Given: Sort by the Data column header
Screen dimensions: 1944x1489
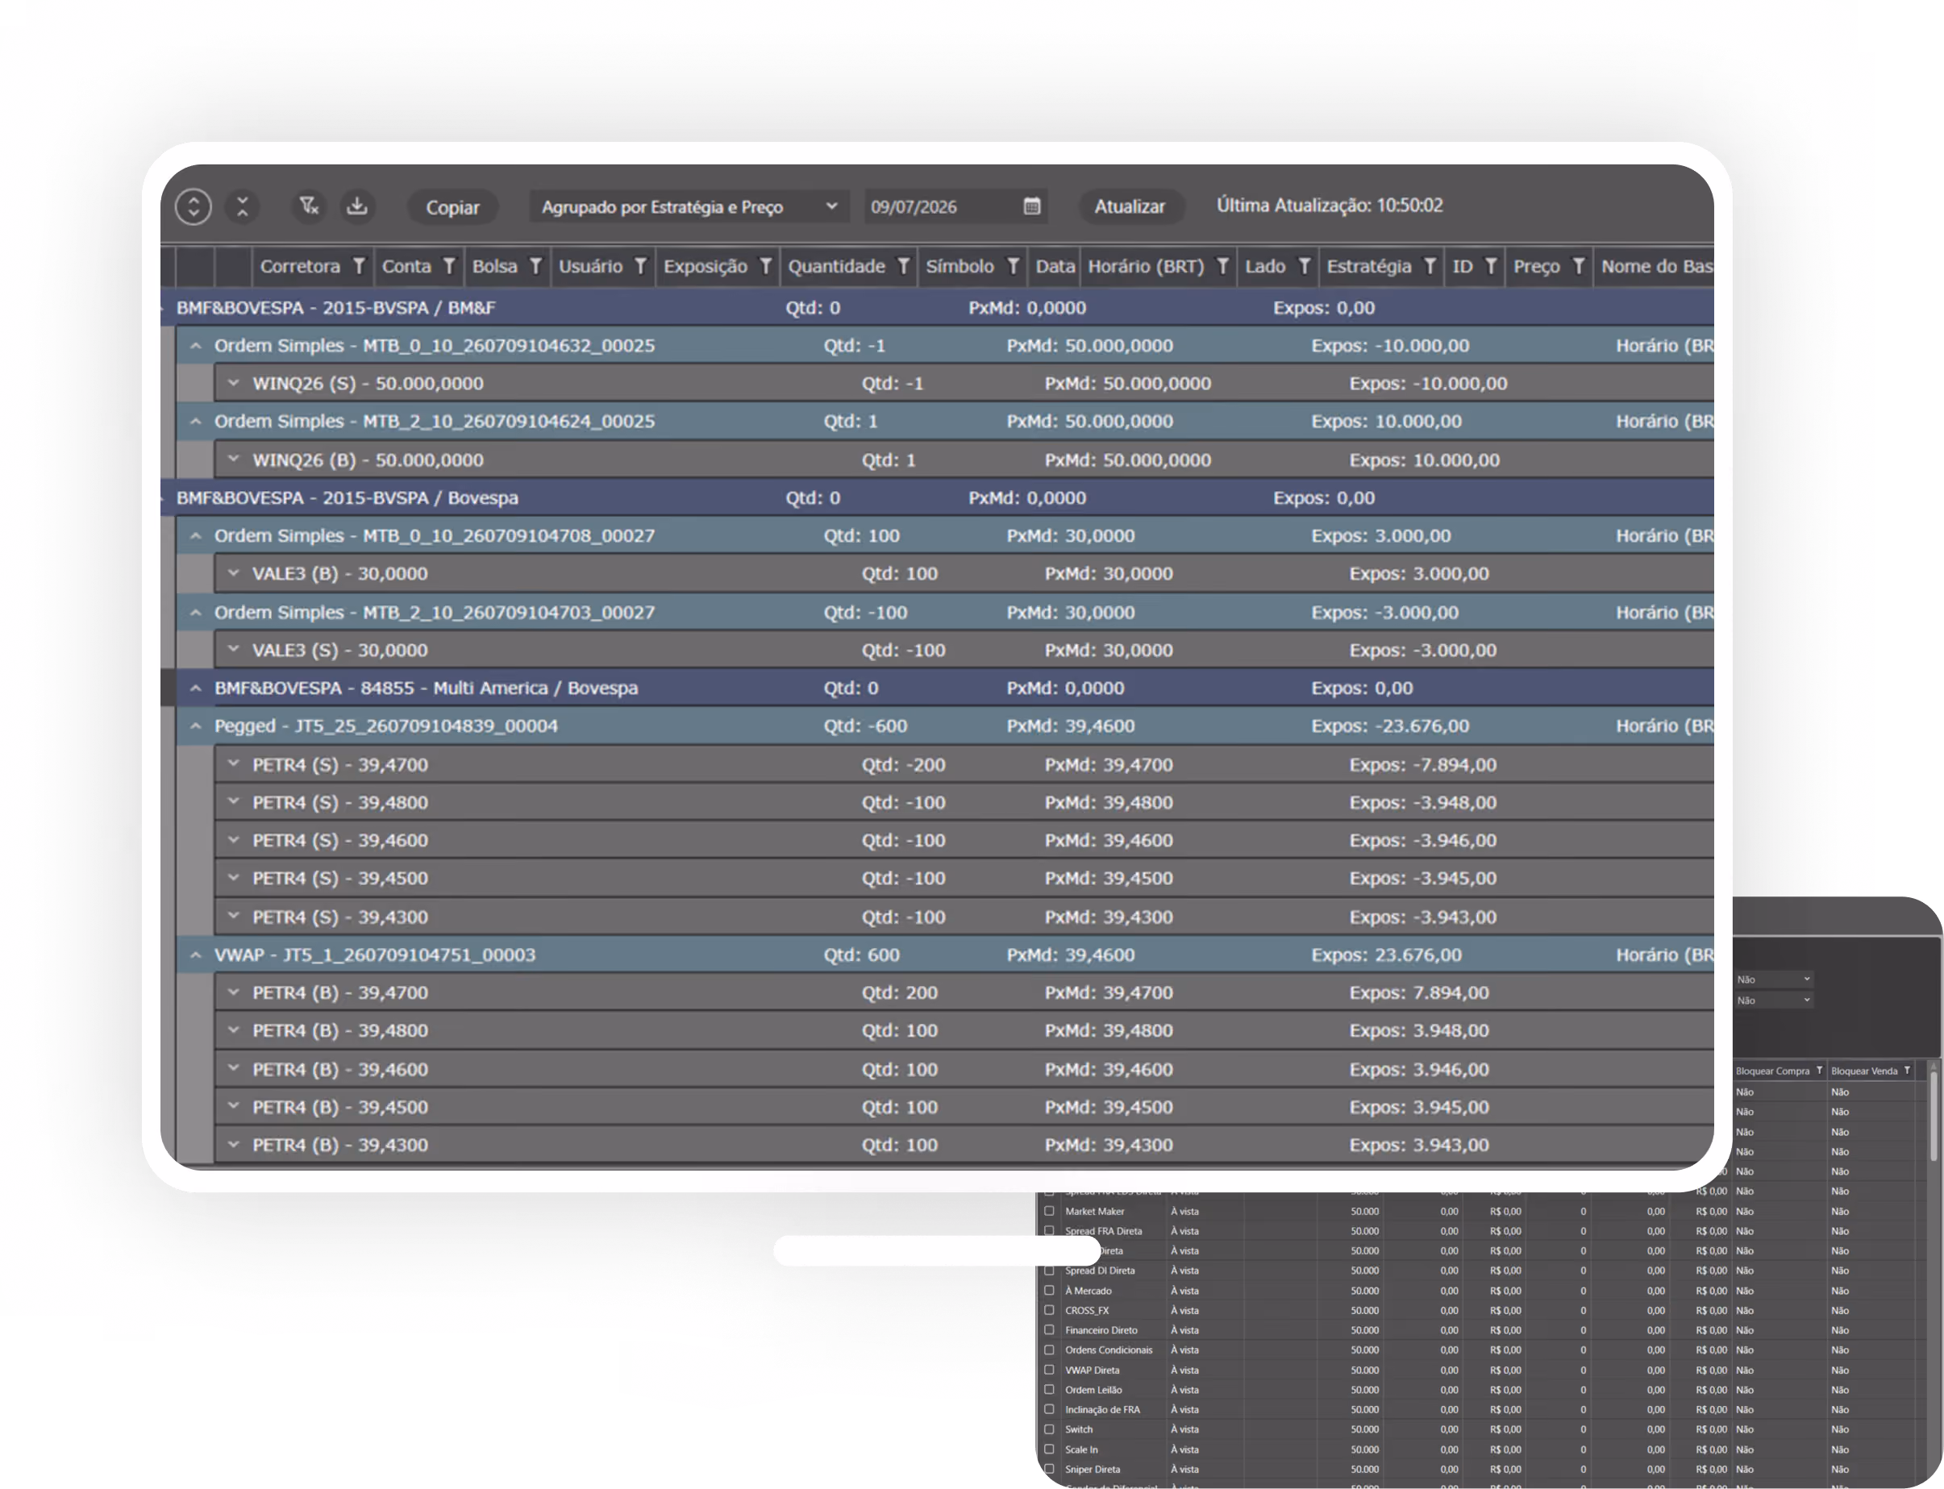Looking at the screenshot, I should pyautogui.click(x=1055, y=266).
